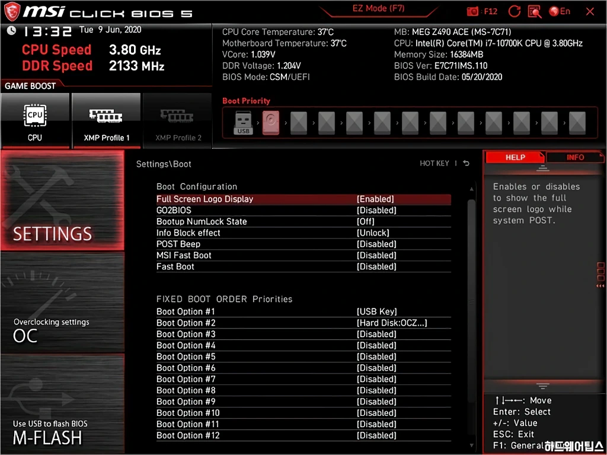This screenshot has width=607, height=455.
Task: Select the Boot Option #10 row
Action: (x=303, y=413)
